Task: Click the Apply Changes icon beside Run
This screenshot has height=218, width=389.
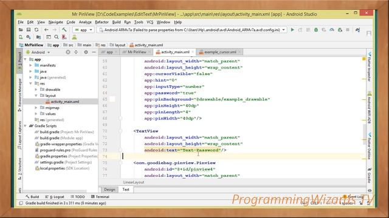Action: click(x=300, y=30)
